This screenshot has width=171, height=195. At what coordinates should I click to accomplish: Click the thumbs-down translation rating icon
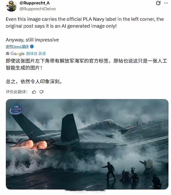coord(41,92)
